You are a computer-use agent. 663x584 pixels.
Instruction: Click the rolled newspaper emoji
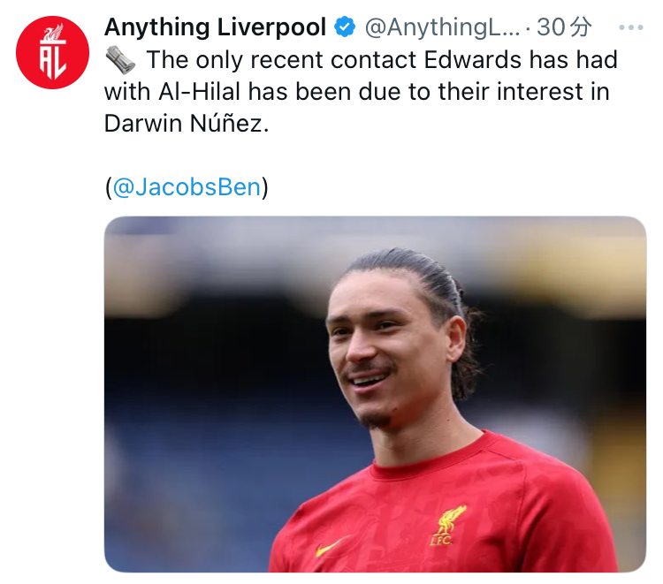tap(120, 60)
